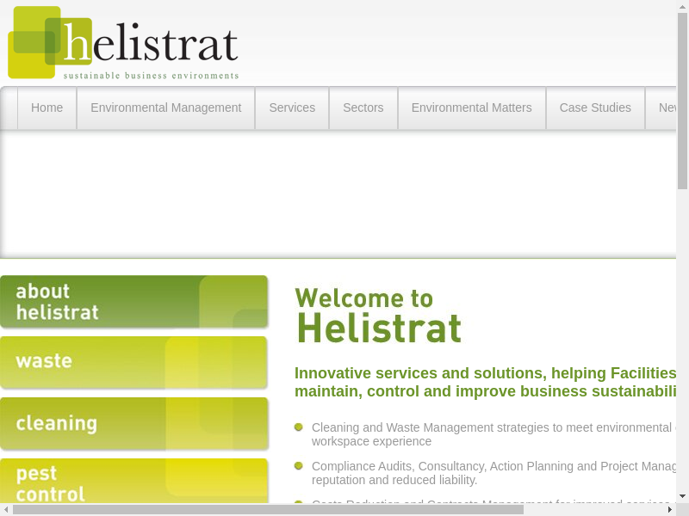Open the waste section button
Viewport: 689px width, 516px height.
133,362
